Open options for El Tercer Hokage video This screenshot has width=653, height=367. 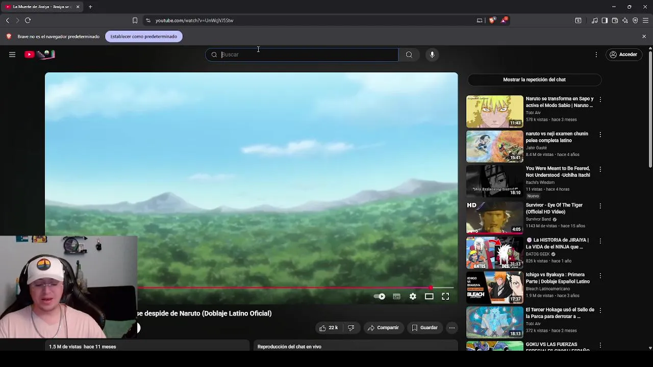(x=600, y=310)
